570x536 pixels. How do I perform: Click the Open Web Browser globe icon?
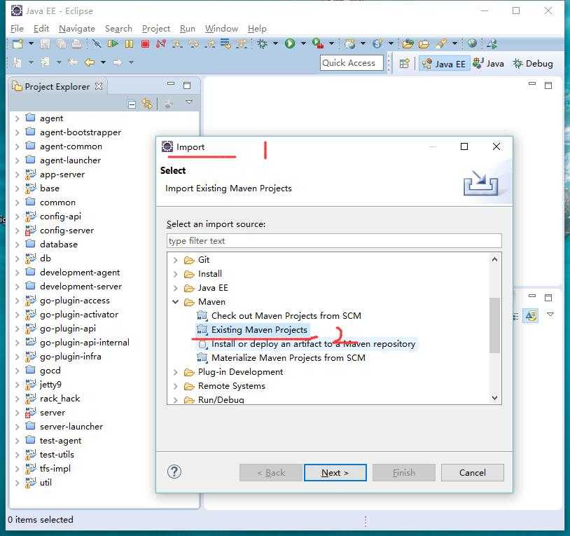pos(472,43)
